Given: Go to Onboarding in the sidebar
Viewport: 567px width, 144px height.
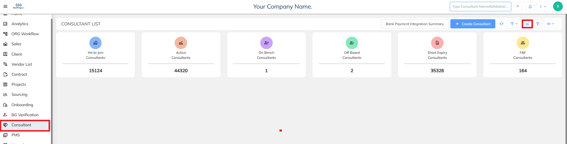Looking at the screenshot, I should [x=22, y=105].
